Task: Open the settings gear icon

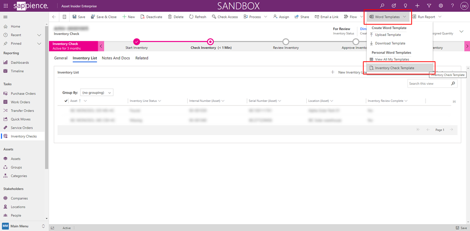Action: (x=440, y=6)
